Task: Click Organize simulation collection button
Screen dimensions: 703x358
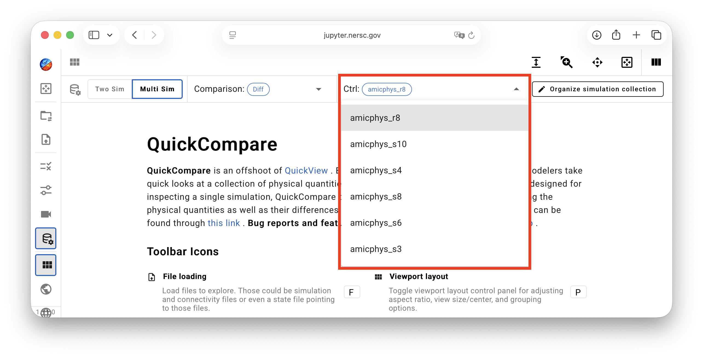Action: (x=598, y=89)
